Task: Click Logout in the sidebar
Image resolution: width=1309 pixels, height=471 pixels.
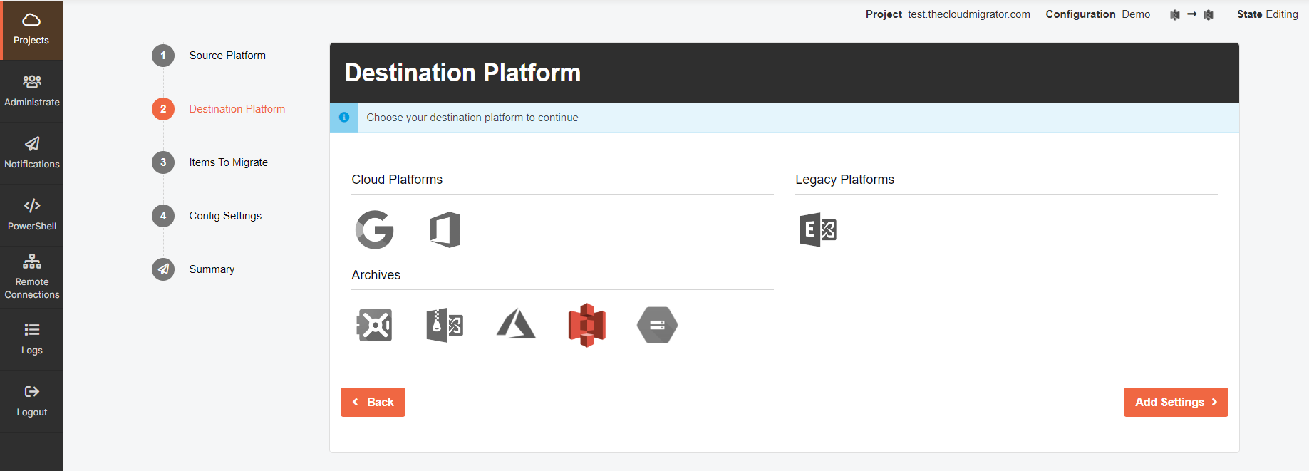Action: [x=31, y=402]
